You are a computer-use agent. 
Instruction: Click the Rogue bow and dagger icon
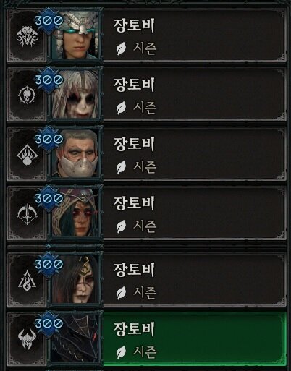27,214
